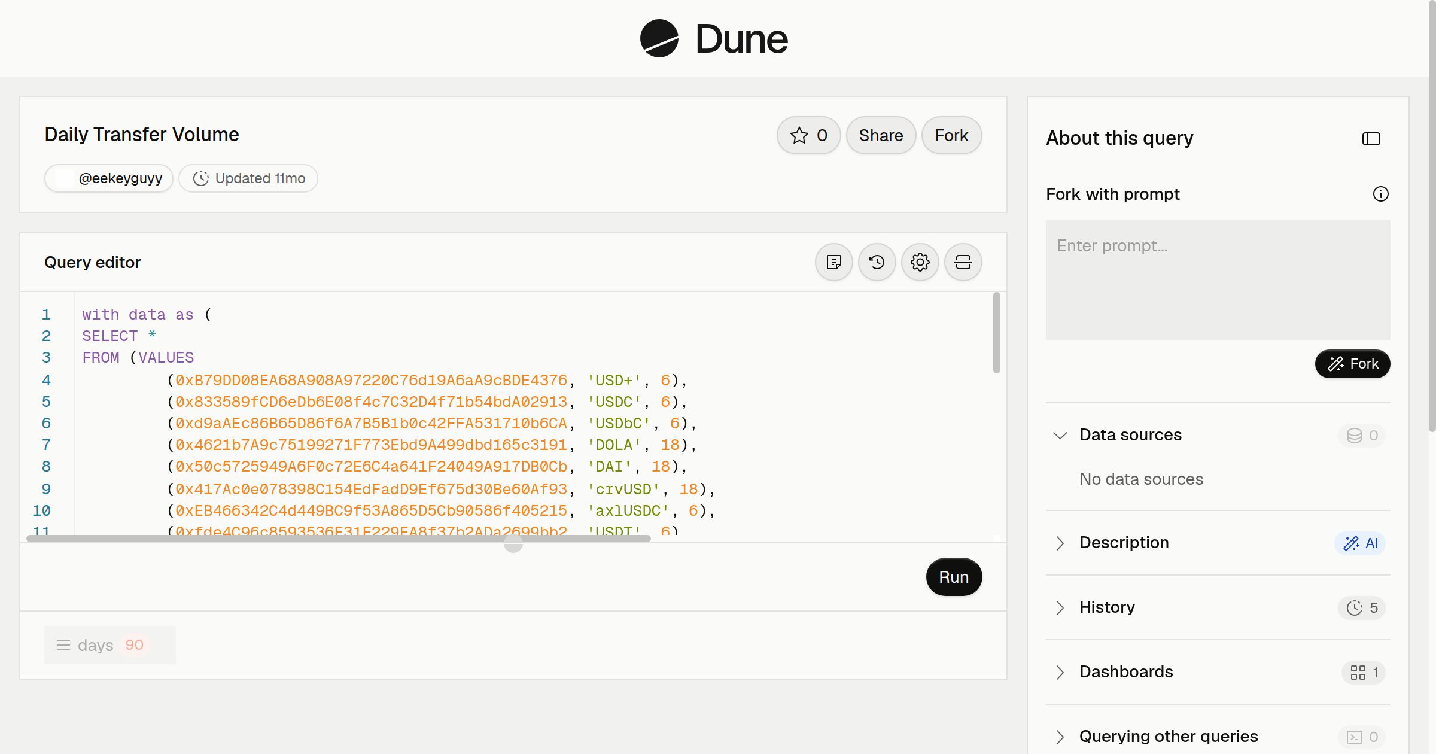Click the black Fork with prompt button
The height and width of the screenshot is (754, 1436).
pos(1352,364)
